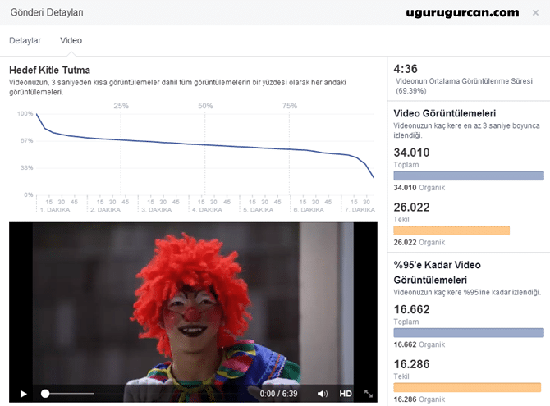The image size is (550, 406).
Task: Open video in fullscreen mode
Action: [369, 394]
